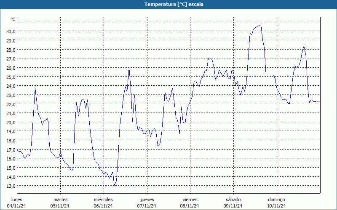Click the 15,0 axis label

pyautogui.click(x=11, y=168)
